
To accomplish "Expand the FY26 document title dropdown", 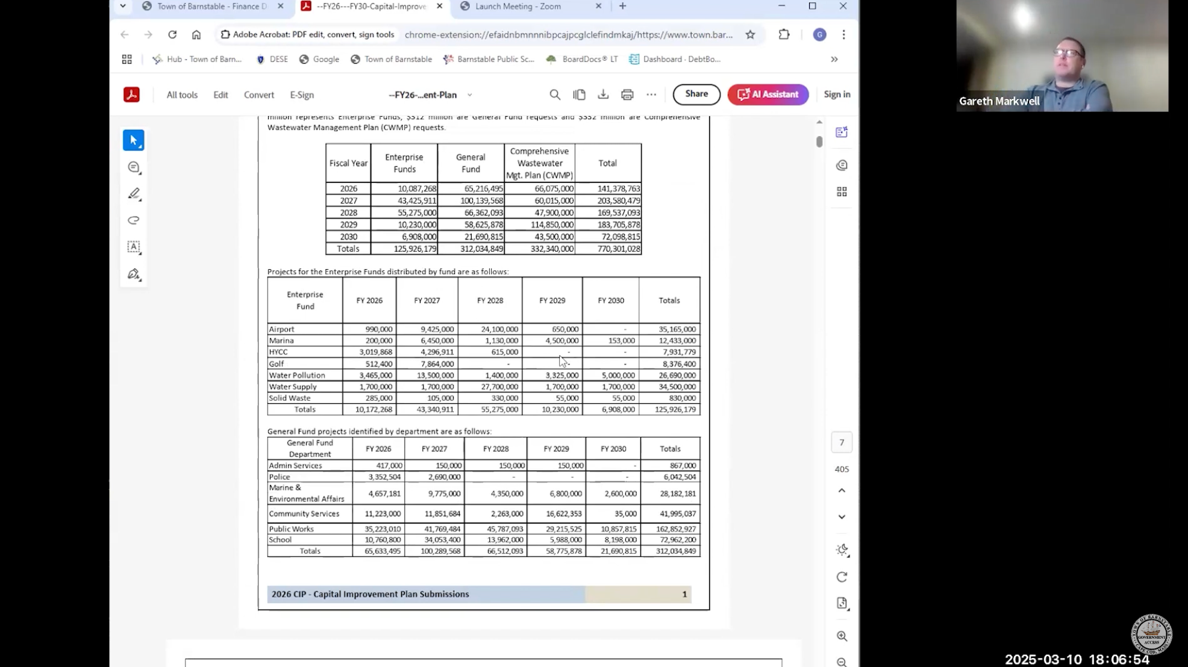I will 470,95.
